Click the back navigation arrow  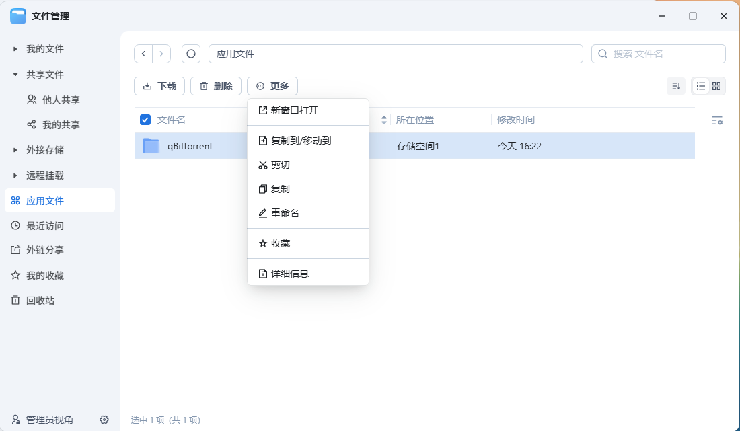pyautogui.click(x=143, y=54)
